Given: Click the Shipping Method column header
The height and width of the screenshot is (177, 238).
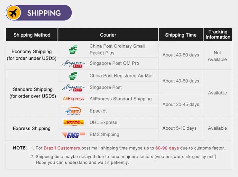Looking at the screenshot, I should [x=32, y=35].
